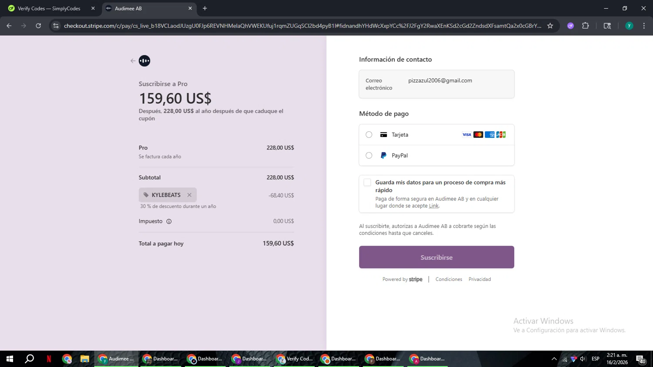The height and width of the screenshot is (367, 653).
Task: Click the KYLEBEATS coupon tag
Action: pos(168,195)
